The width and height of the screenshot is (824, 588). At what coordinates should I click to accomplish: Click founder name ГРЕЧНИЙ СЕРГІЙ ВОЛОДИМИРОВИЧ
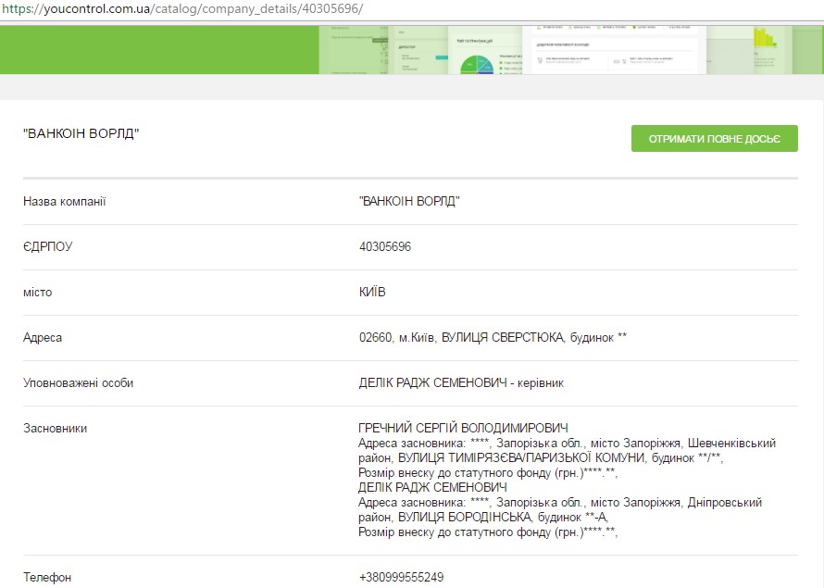point(462,429)
